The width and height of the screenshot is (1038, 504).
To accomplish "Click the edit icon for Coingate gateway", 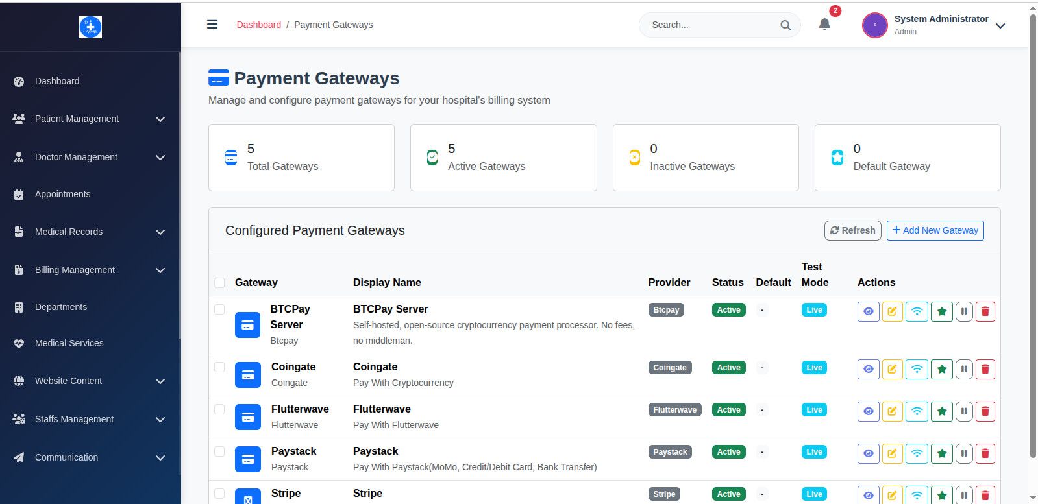I will click(892, 369).
